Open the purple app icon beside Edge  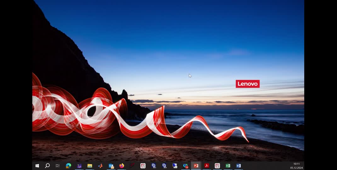(x=79, y=166)
